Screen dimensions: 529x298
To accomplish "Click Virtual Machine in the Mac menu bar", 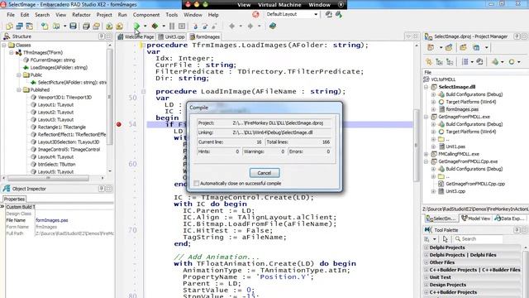I will 279,5.
